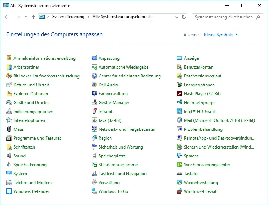Expand the address bar history dropdown
Viewport: 268px width, 205px height.
point(177,17)
